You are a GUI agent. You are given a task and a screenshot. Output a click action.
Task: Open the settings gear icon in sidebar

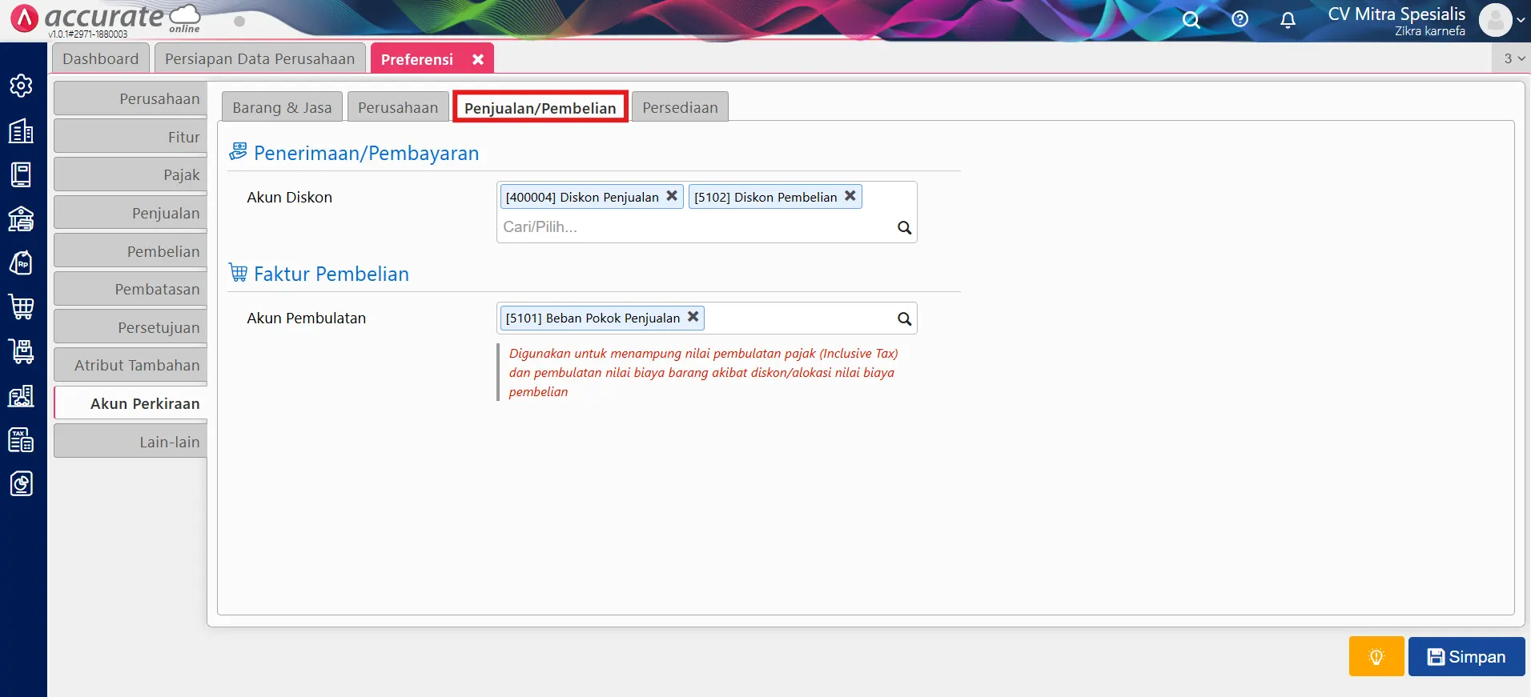click(x=22, y=86)
